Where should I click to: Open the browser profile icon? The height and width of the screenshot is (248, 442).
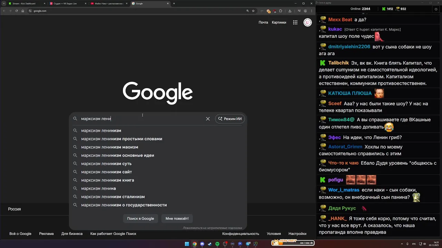(305, 11)
